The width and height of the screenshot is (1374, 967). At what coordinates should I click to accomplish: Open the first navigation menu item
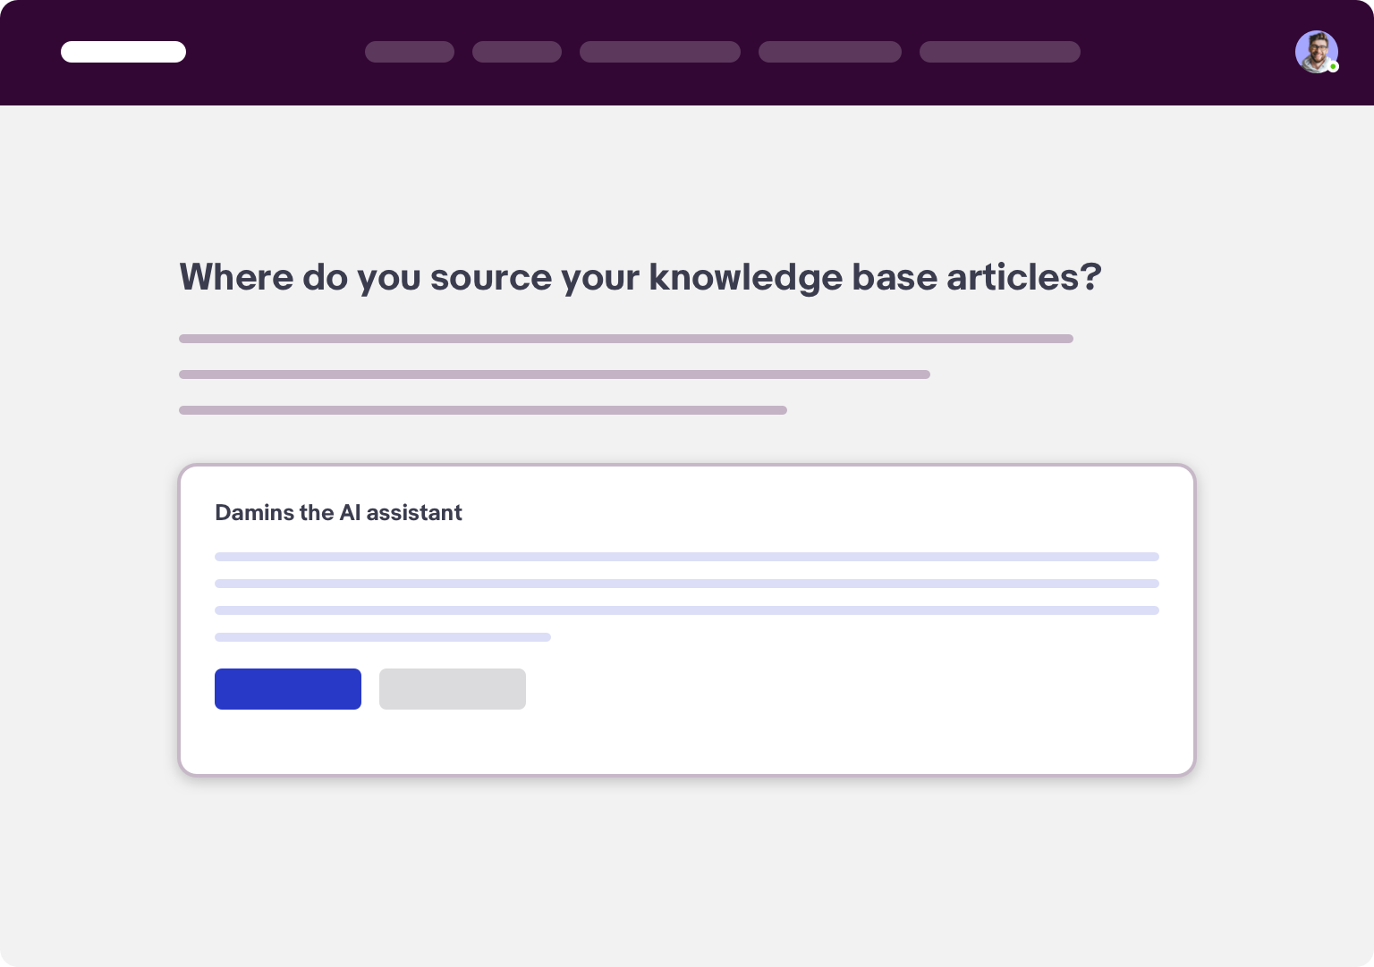click(410, 52)
